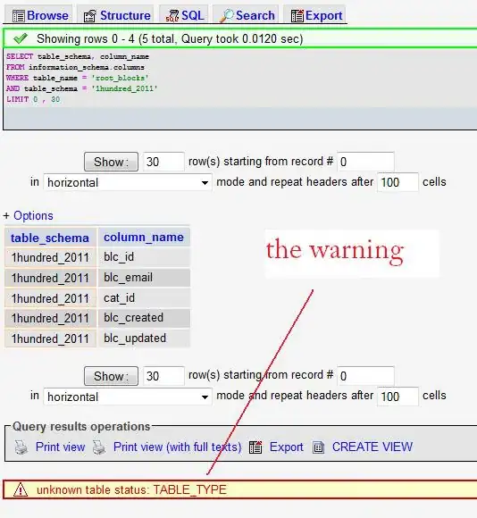Open Print view (with full texts) link
The height and width of the screenshot is (518, 477).
tap(177, 447)
